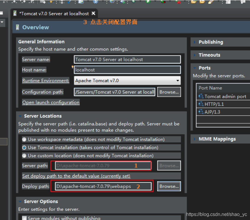The image size is (250, 220).
Task: Switch to the Tomcat v7.0 Server editor tab
Action: [x=54, y=14]
